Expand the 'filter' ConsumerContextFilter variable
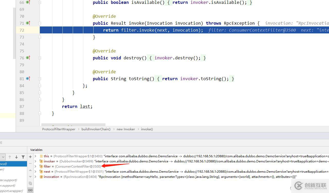This screenshot has width=329, height=193. coord(36,167)
